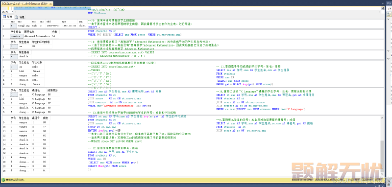Select the China cell
This screenshot has height=187, width=392.
point(82,25)
